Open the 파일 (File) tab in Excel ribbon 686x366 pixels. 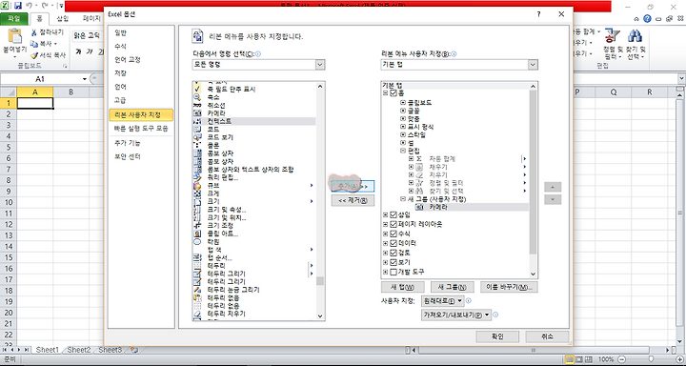tap(14, 19)
